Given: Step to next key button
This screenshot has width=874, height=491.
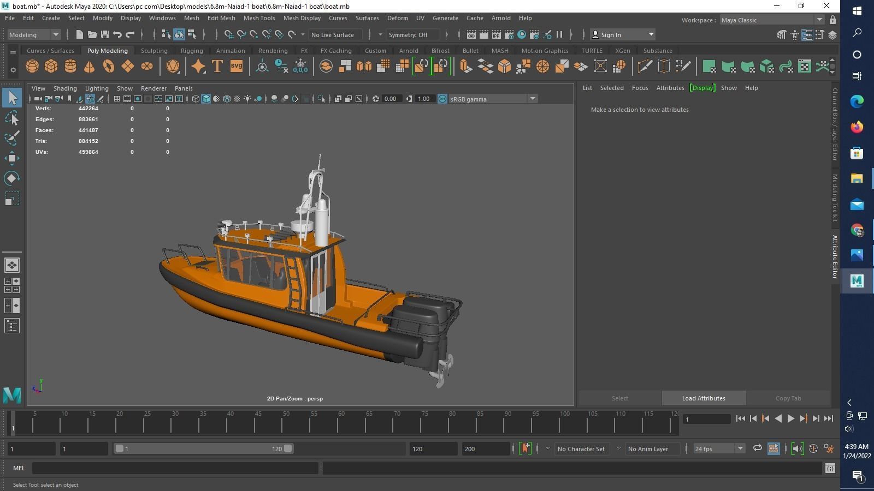Looking at the screenshot, I should (x=804, y=418).
